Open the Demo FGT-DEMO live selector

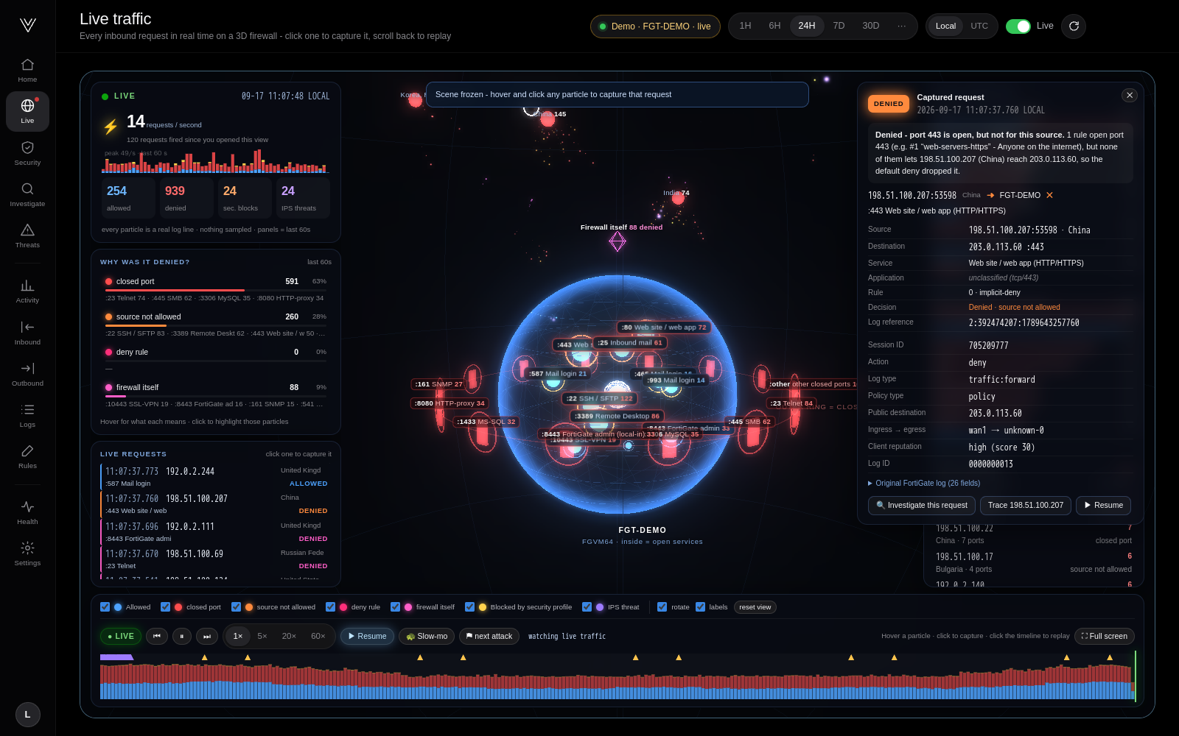[655, 26]
